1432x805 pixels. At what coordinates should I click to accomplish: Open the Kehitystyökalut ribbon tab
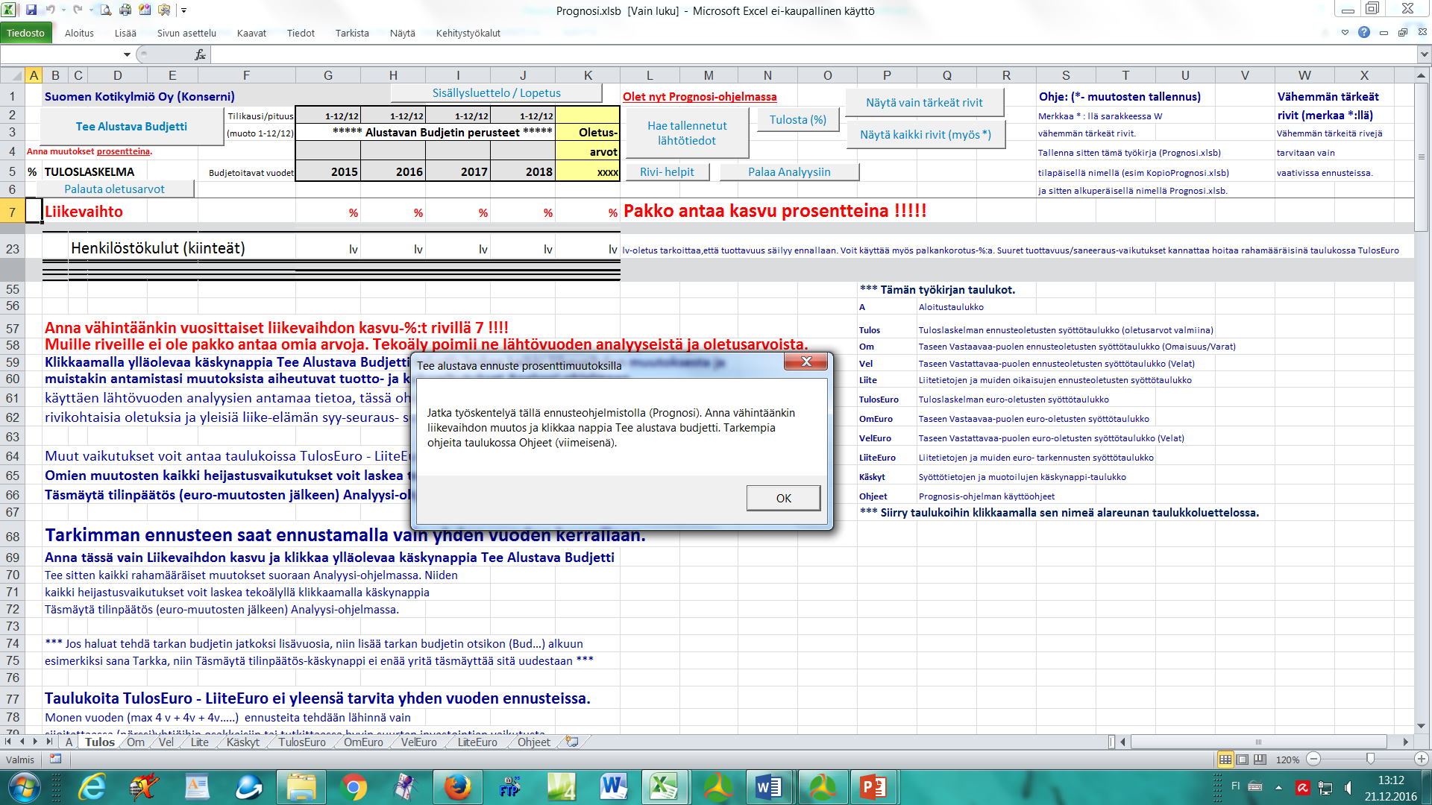[x=468, y=33]
